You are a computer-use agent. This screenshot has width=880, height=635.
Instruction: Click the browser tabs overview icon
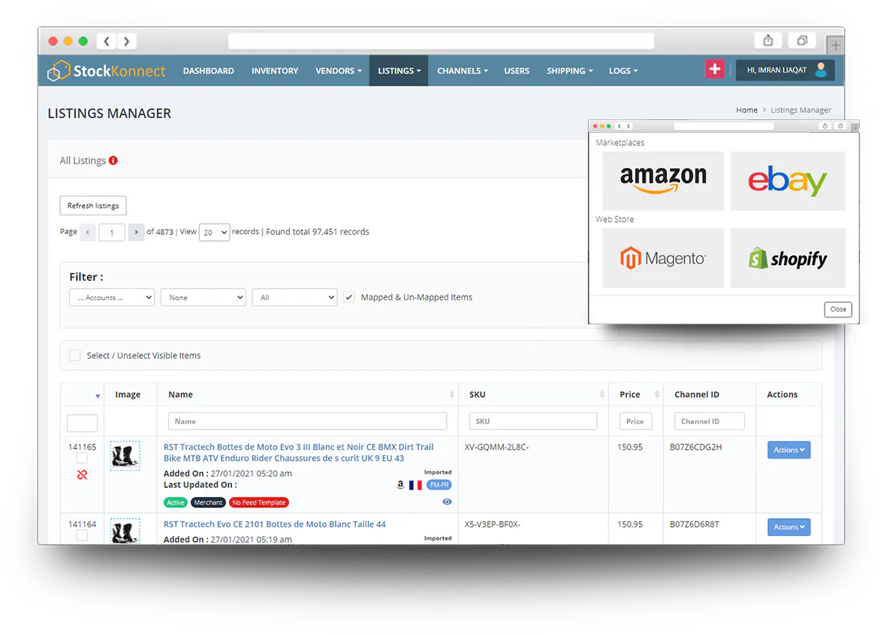pyautogui.click(x=802, y=41)
